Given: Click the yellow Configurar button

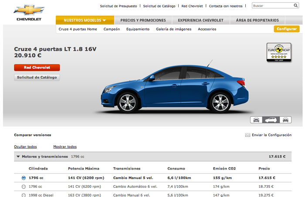Looking at the screenshot, I should 287,29.
